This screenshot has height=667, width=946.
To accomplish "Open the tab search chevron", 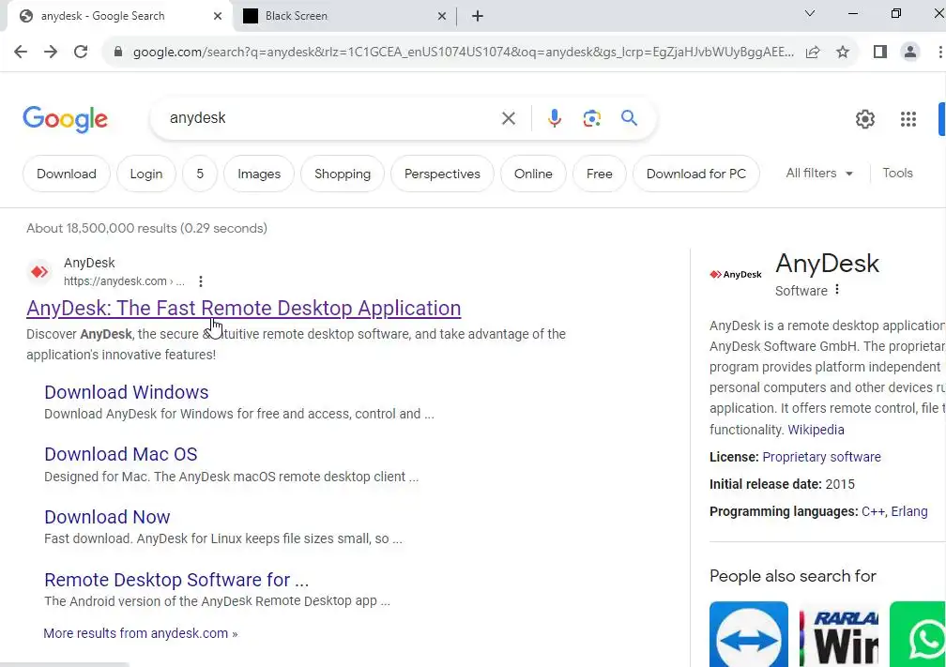I will pos(810,13).
